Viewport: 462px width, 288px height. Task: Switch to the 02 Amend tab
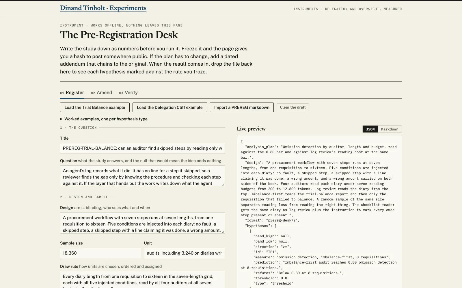point(101,92)
